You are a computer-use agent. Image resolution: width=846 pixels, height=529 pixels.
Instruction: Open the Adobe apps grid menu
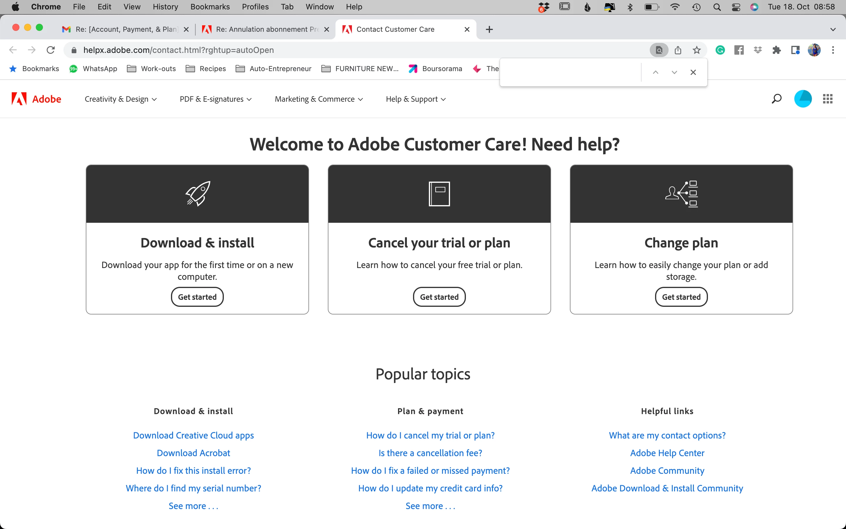click(827, 99)
